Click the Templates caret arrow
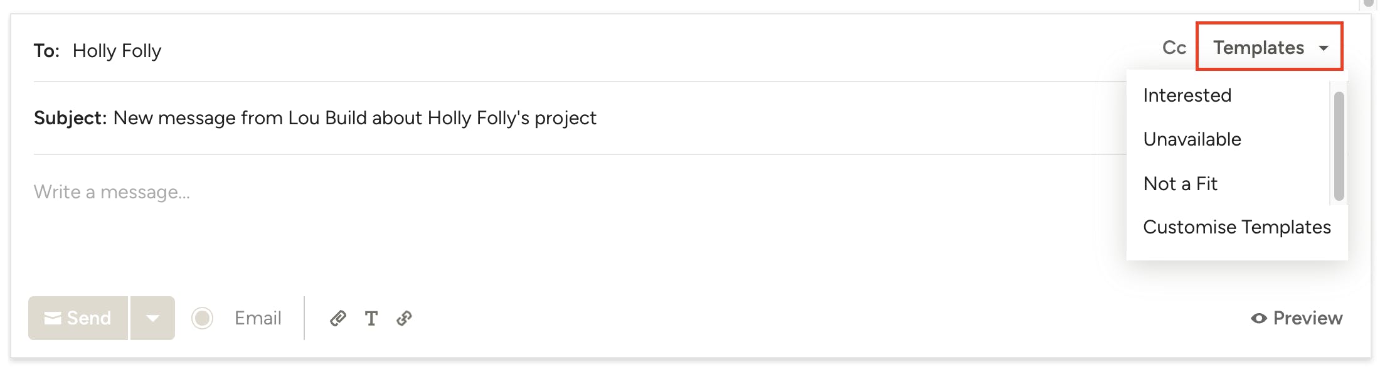Image resolution: width=1380 pixels, height=369 pixels. pos(1324,48)
